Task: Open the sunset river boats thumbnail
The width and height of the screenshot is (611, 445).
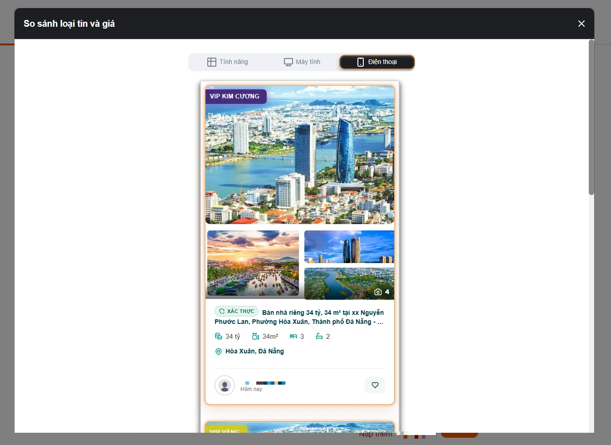Action: point(253,263)
